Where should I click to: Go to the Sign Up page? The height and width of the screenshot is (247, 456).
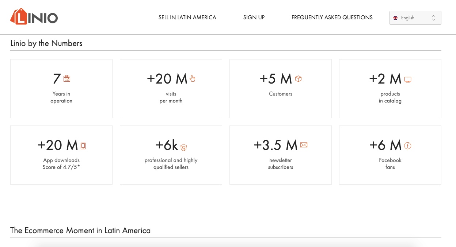[254, 18]
